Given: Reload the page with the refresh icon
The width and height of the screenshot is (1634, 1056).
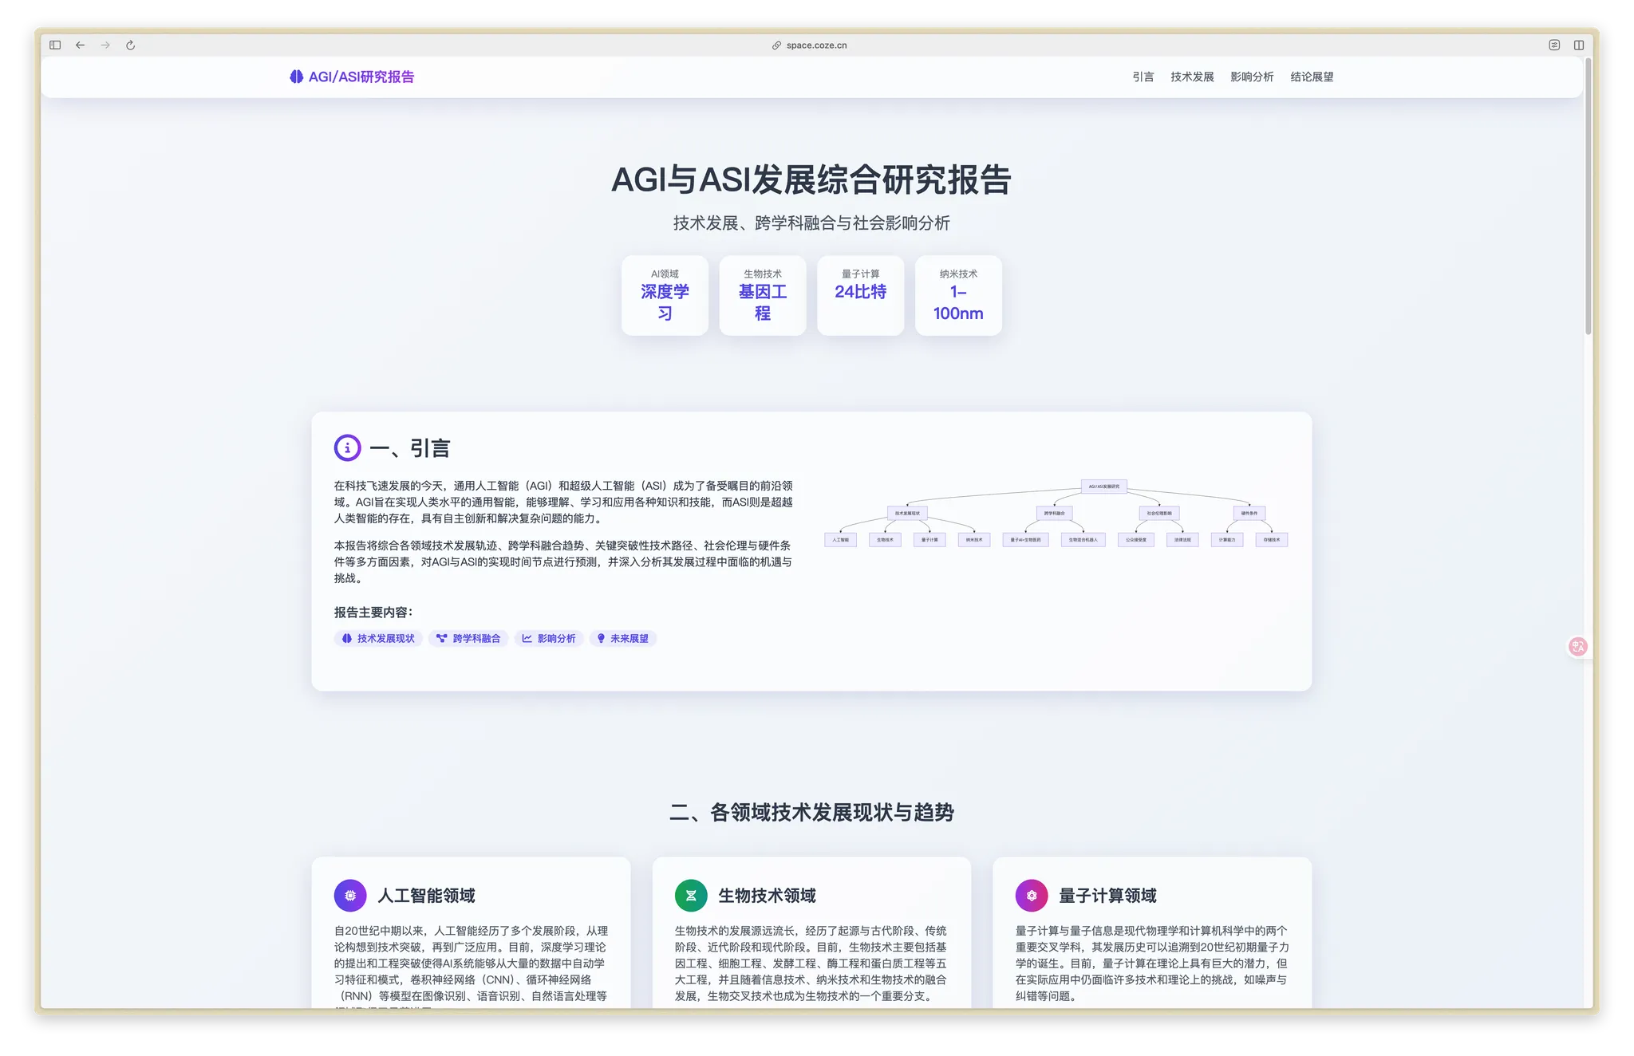Looking at the screenshot, I should (x=130, y=45).
